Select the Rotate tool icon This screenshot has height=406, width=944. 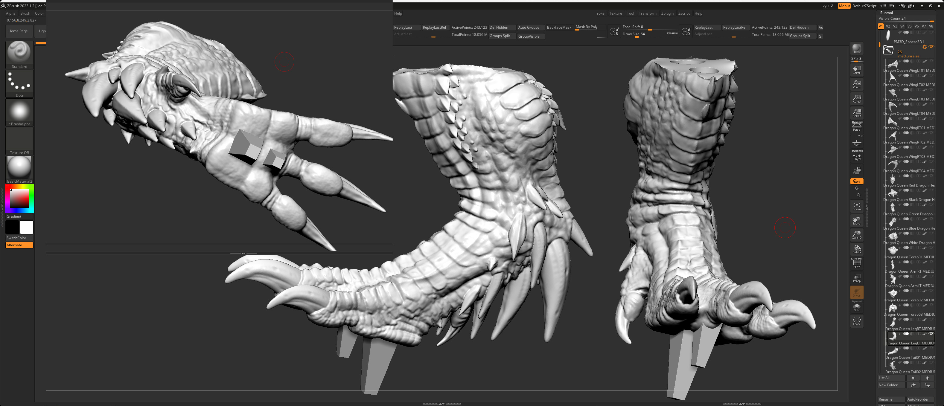(x=857, y=249)
